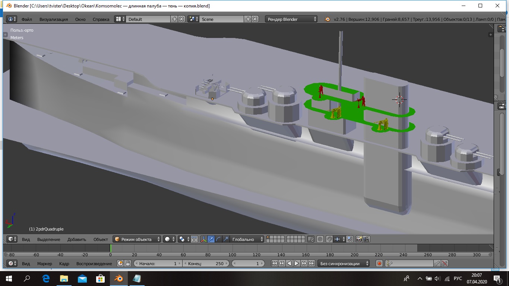Click frame 100 on the timeline ruler
The width and height of the screenshot is (509, 286).
232,255
